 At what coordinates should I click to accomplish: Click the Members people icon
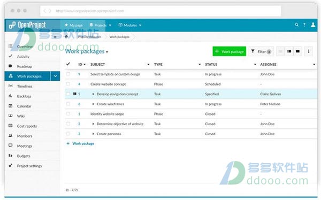pos(11,136)
